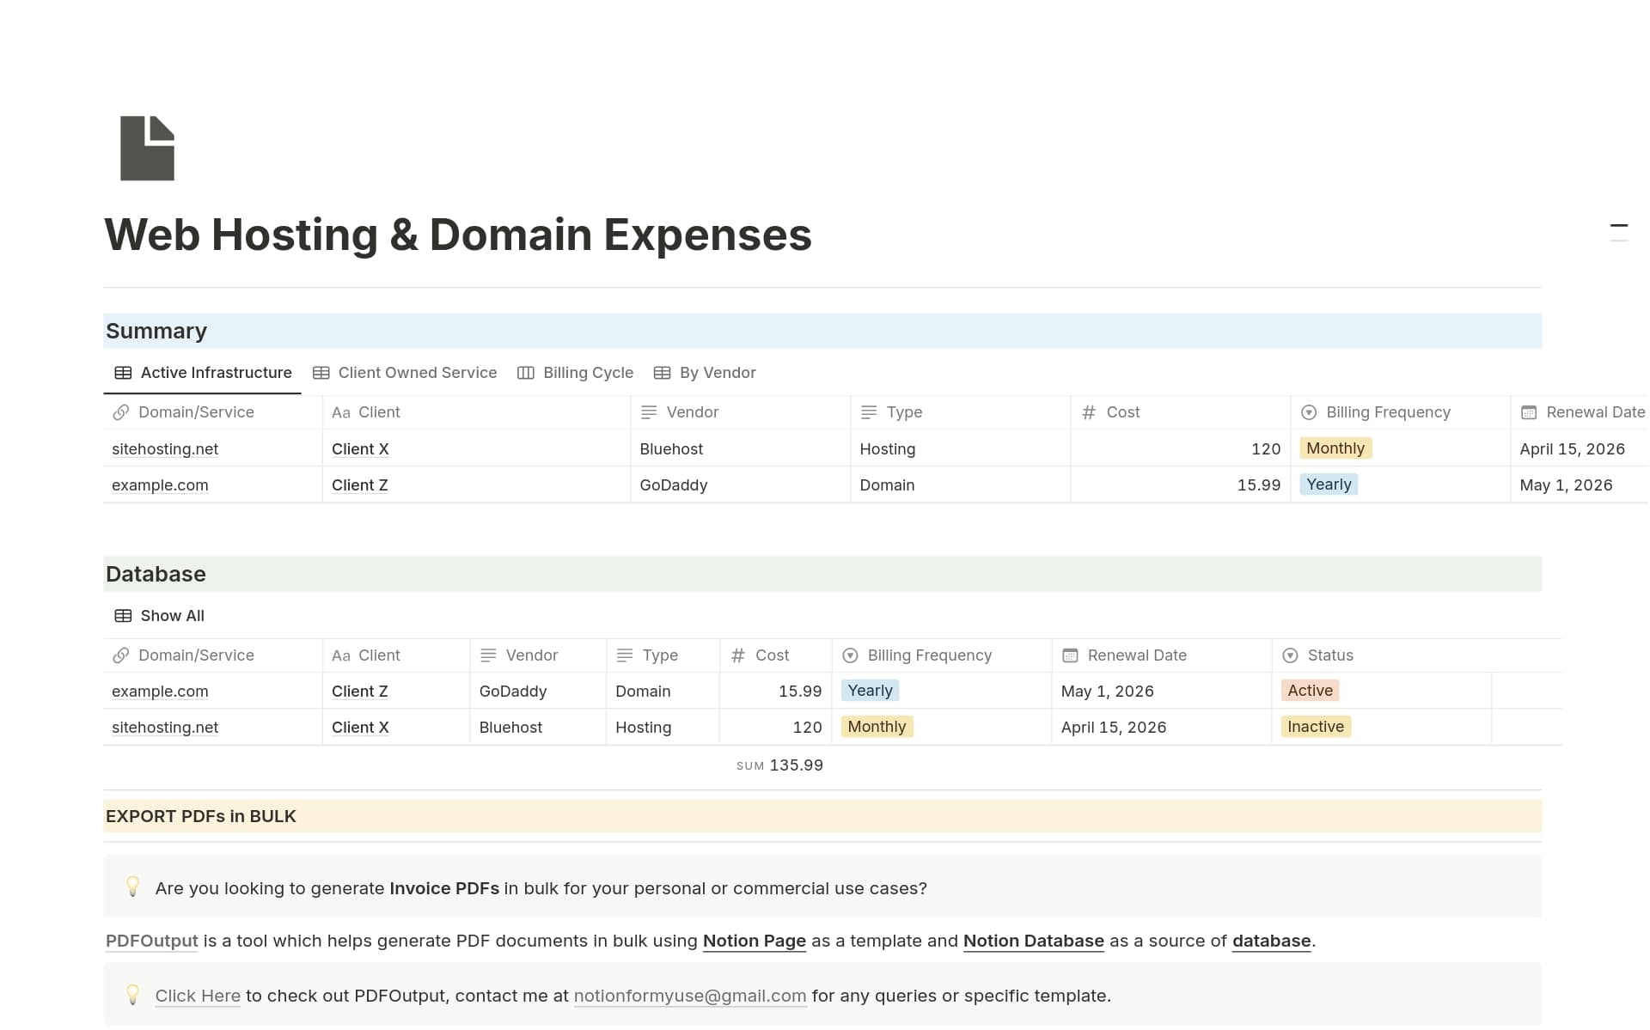This screenshot has height=1030, width=1650.
Task: Open sitehosting.net link in Database table
Action: click(x=165, y=728)
